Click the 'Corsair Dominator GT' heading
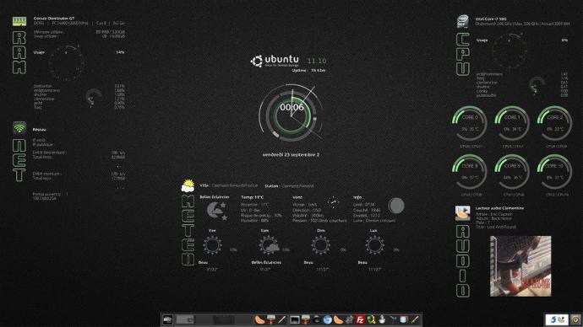583x327 pixels. tap(54, 19)
